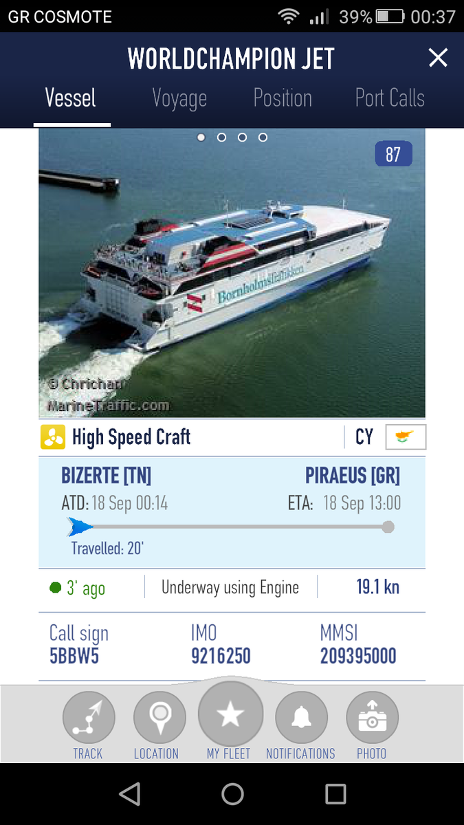This screenshot has width=464, height=825.
Task: Tap the Photo upload camera icon
Action: click(x=372, y=718)
